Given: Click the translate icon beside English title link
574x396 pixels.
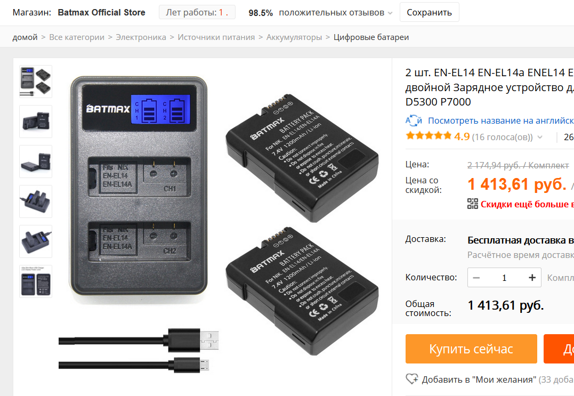Looking at the screenshot, I should point(414,120).
